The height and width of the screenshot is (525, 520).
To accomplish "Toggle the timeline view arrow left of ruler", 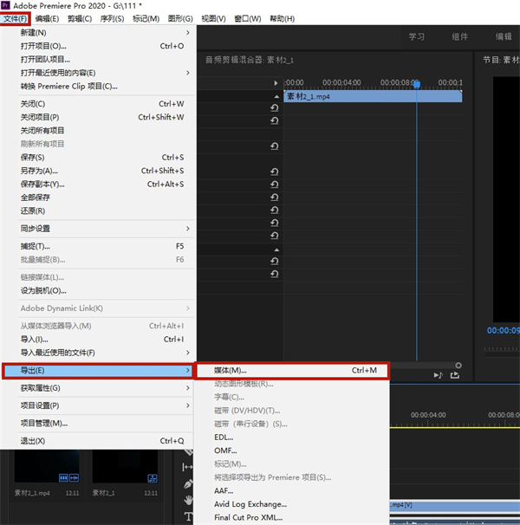I will coord(276,83).
